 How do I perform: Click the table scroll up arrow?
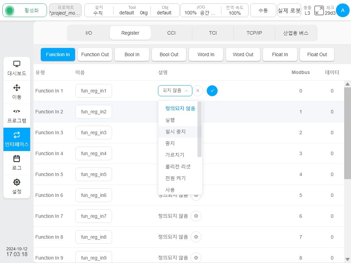click(x=348, y=84)
